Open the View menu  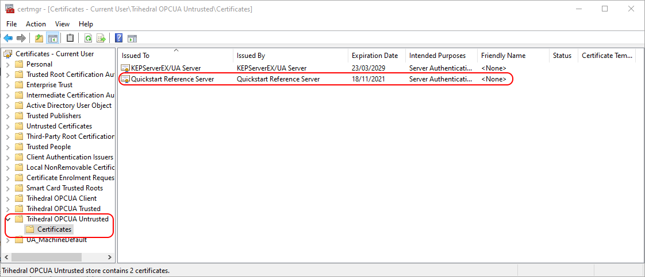click(x=62, y=24)
